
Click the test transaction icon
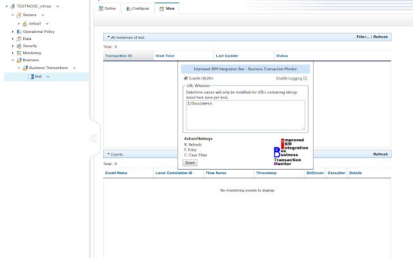point(31,77)
